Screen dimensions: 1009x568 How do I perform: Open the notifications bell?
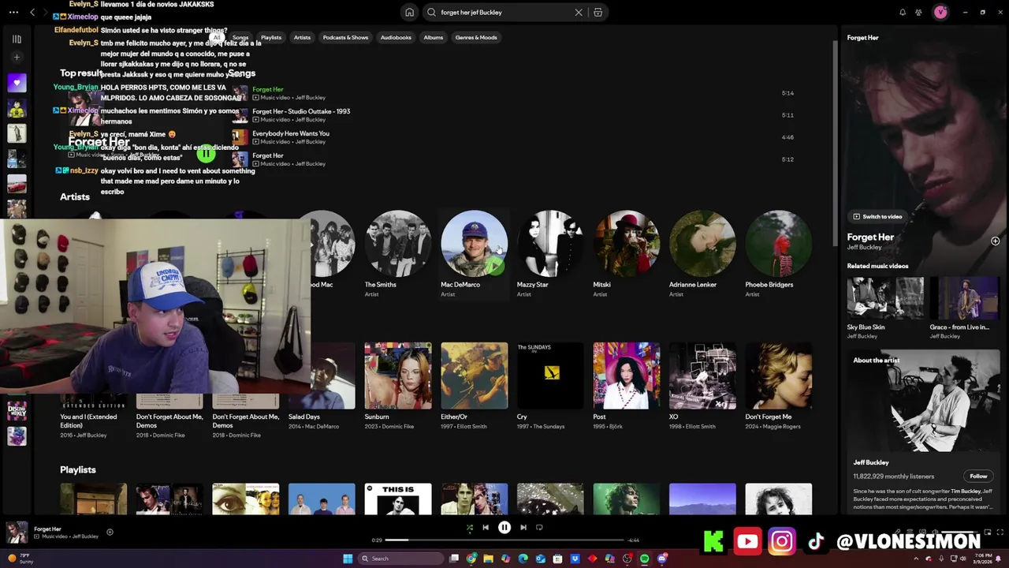(903, 13)
